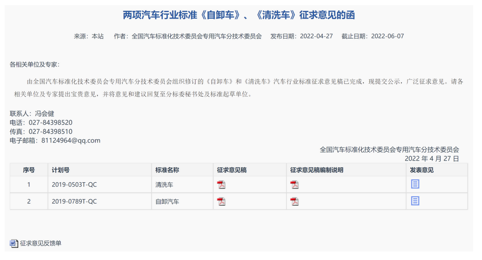Click the 自卸汽车 standard name cell
Viewport: 482px width, 260px height.
coord(167,201)
